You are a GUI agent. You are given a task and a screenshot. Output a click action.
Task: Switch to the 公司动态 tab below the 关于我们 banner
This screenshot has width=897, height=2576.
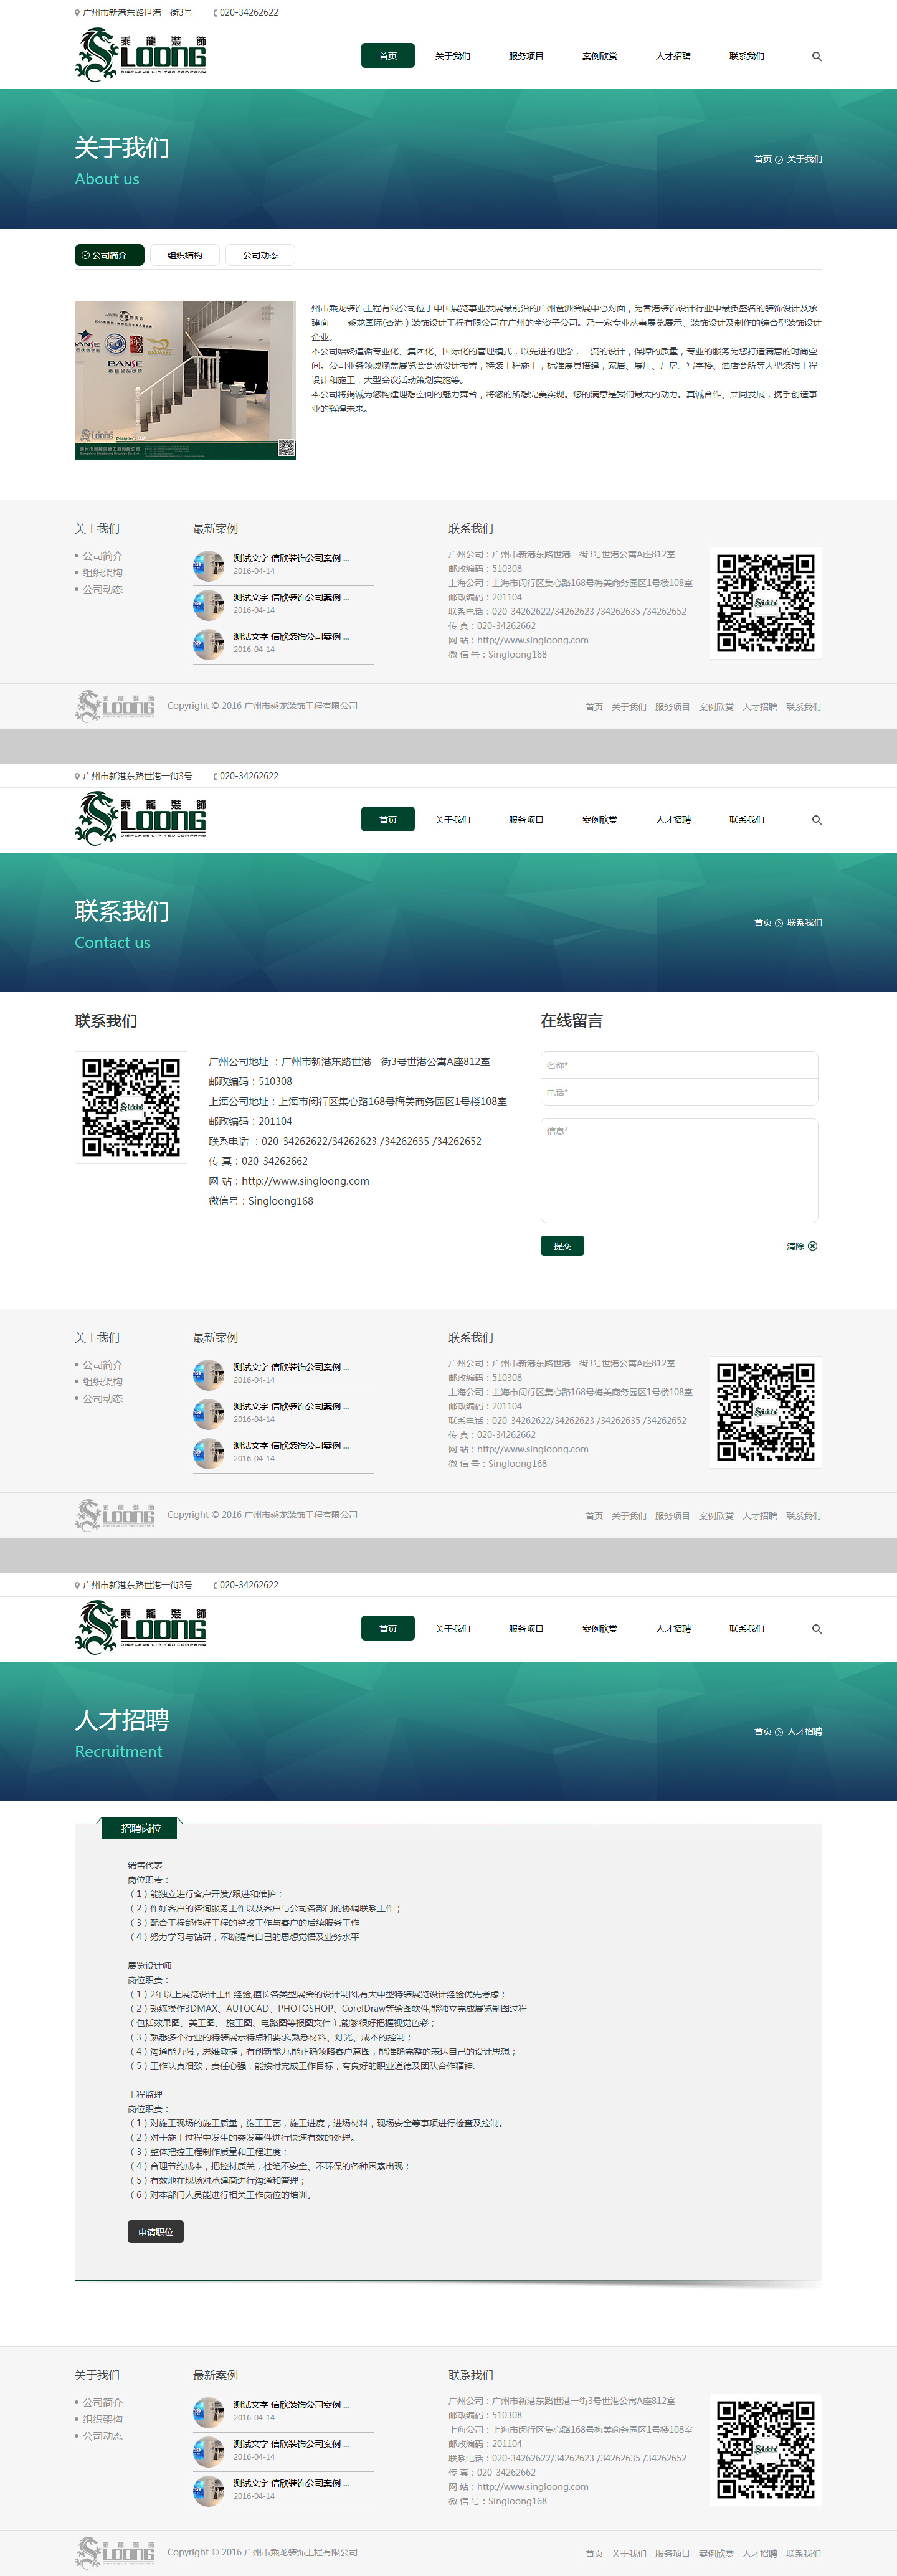[x=260, y=256]
